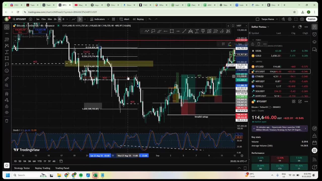Select the 30m timeframe

click(x=50, y=19)
